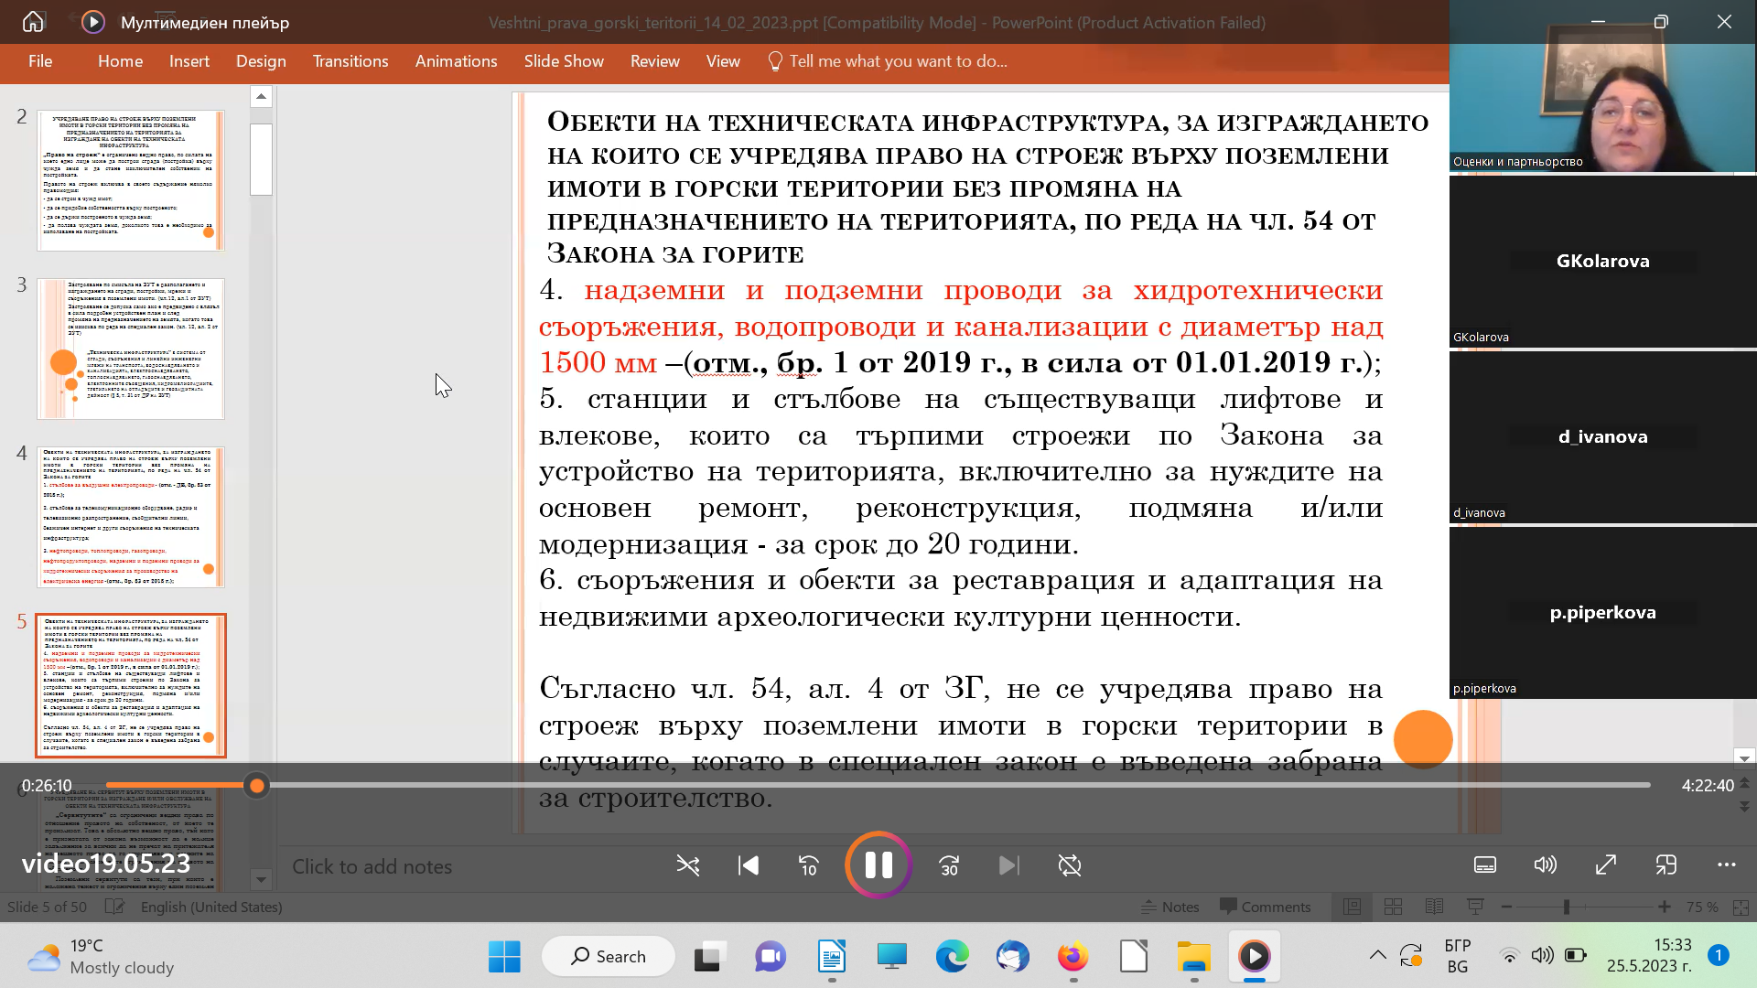This screenshot has width=1757, height=988.
Task: Toggle the Notes pane
Action: click(x=1170, y=907)
